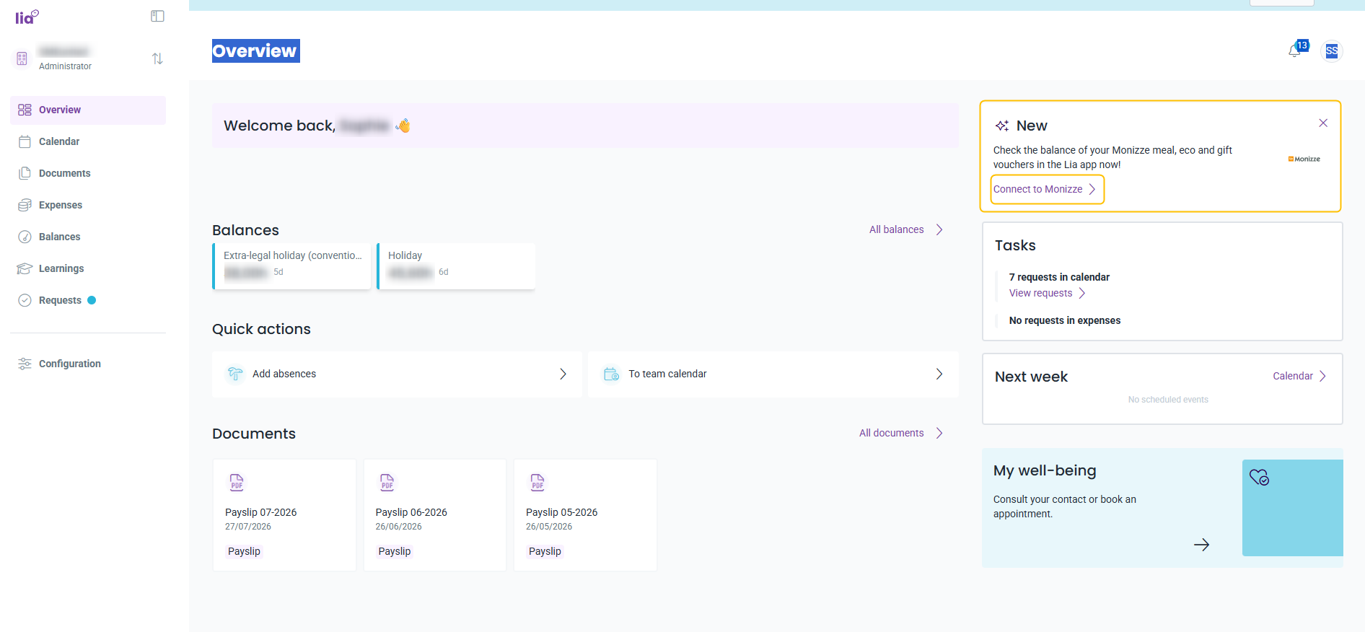Click the date 27/07/2026
Screen dimensions: 1365x632
click(248, 527)
